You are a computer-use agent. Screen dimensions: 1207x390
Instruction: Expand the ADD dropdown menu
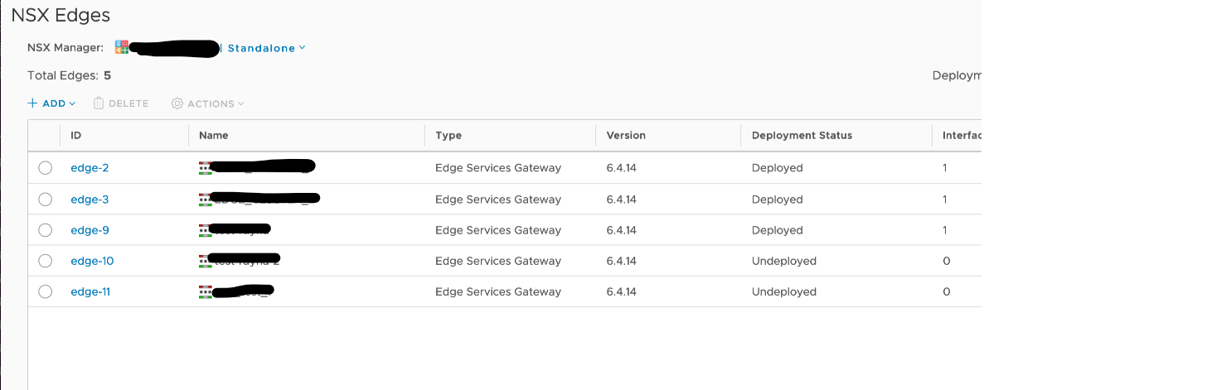point(51,104)
